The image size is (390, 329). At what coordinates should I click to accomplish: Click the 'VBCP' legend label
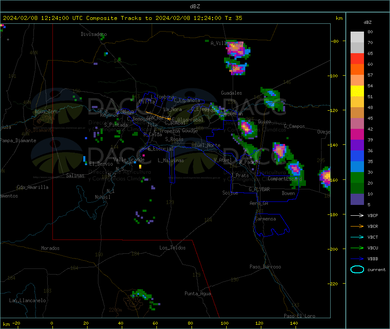click(x=373, y=215)
